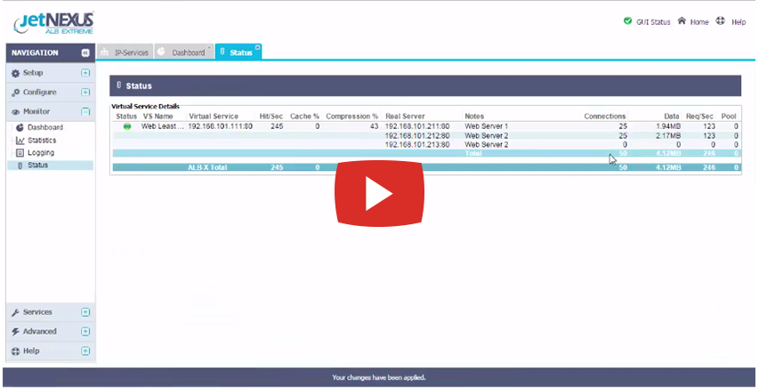This screenshot has height=388, width=759.
Task: Click the Setup navigation section
Action: pos(51,73)
